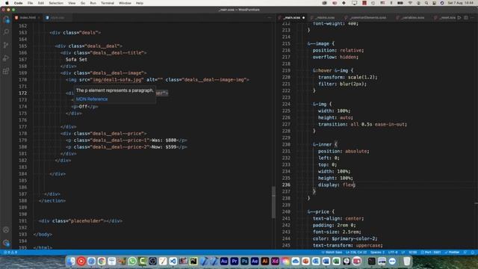Open the Selection menu
The image size is (478, 269).
(x=56, y=3)
